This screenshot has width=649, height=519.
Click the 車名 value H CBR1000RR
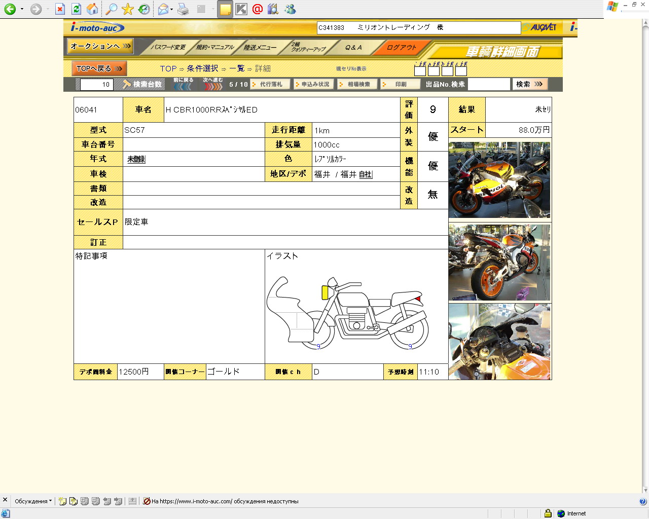tap(211, 110)
